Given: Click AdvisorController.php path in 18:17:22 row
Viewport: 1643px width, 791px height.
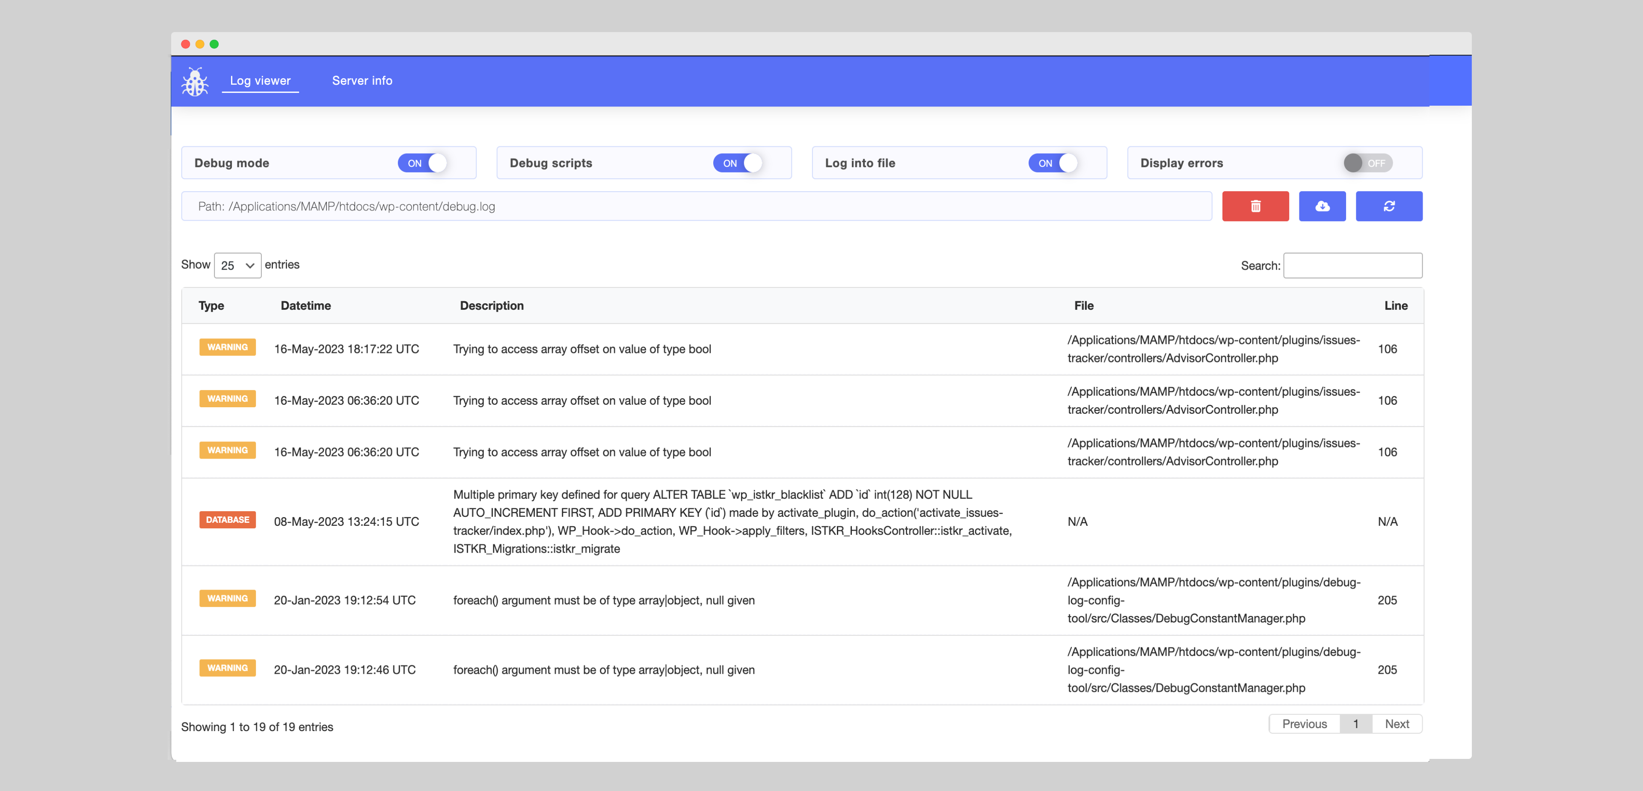Looking at the screenshot, I should click(1214, 349).
